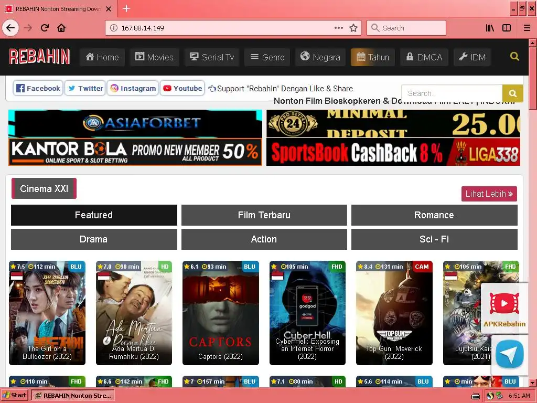
Task: Open The Girl on a Bulldozer poster
Action: (x=47, y=313)
